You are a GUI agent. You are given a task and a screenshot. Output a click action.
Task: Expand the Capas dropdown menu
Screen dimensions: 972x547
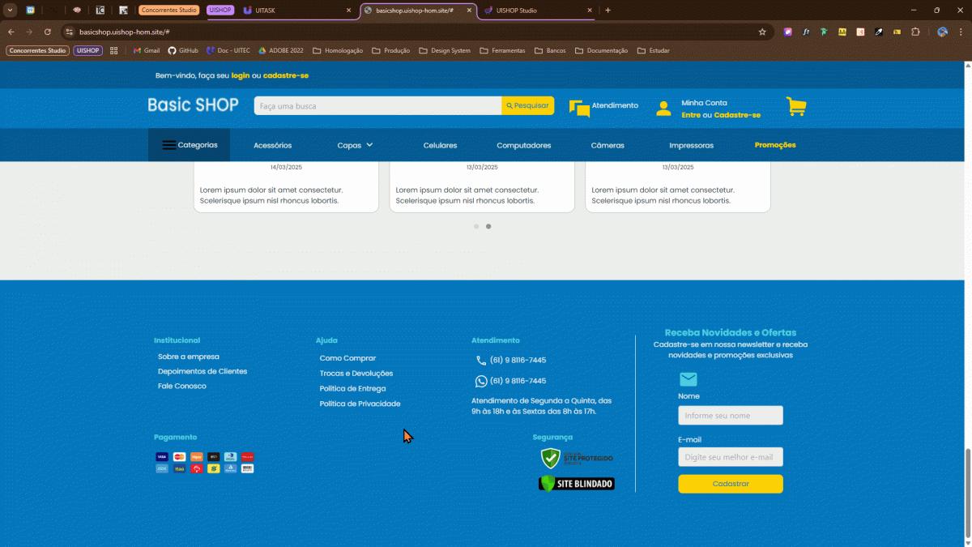pyautogui.click(x=355, y=145)
